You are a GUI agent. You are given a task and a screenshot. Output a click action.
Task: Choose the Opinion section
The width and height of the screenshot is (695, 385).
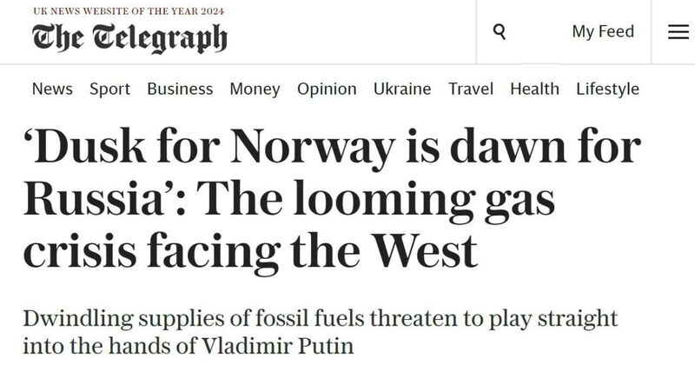pyautogui.click(x=327, y=90)
